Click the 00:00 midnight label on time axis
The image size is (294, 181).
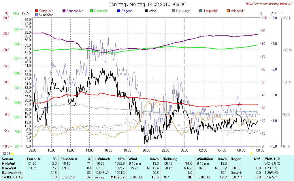click(x=184, y=150)
